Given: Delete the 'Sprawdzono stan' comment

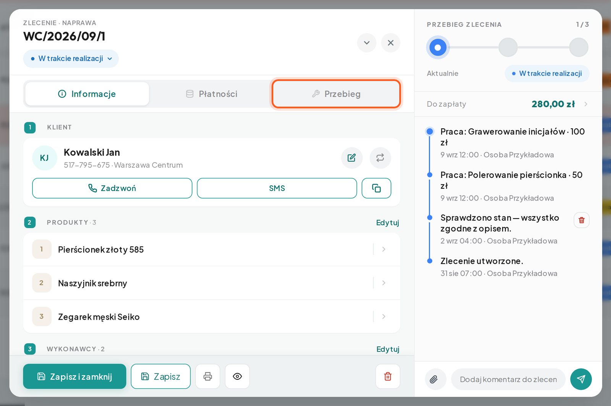Looking at the screenshot, I should (582, 220).
